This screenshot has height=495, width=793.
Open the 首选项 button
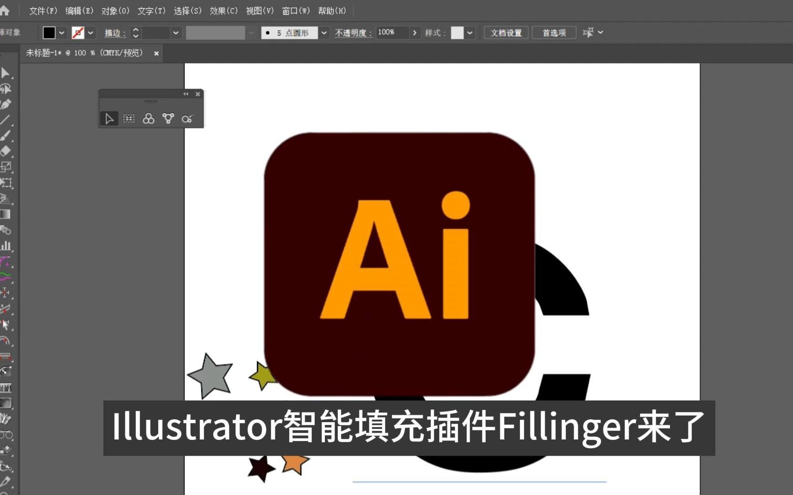(x=554, y=33)
